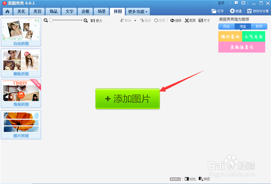This screenshot has width=271, height=184.
Task: Select the 裁剪 crop tool
Action: [190, 21]
